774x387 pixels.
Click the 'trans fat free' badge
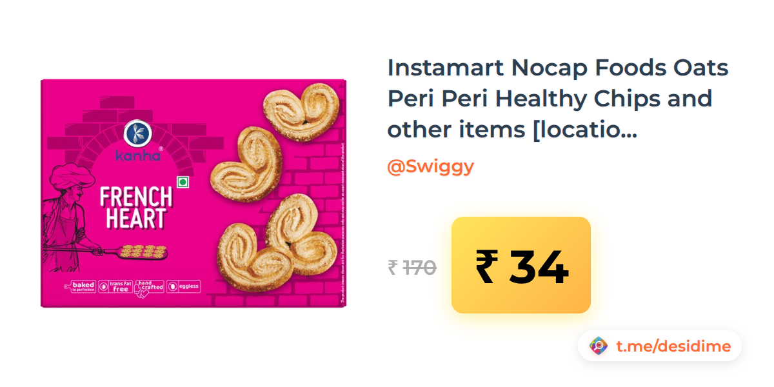click(x=115, y=287)
